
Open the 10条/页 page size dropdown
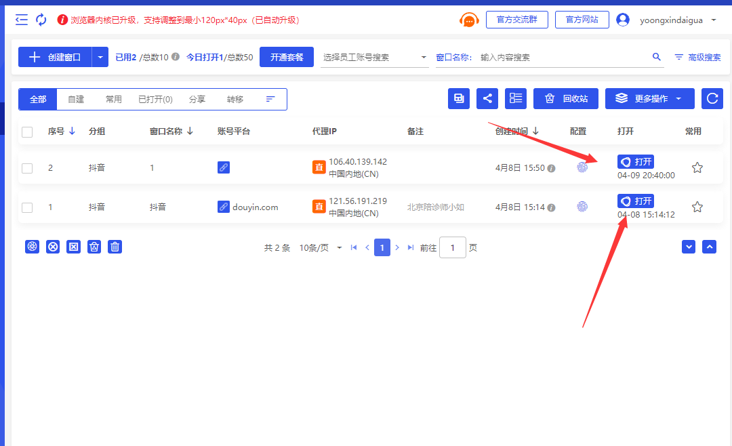(321, 248)
